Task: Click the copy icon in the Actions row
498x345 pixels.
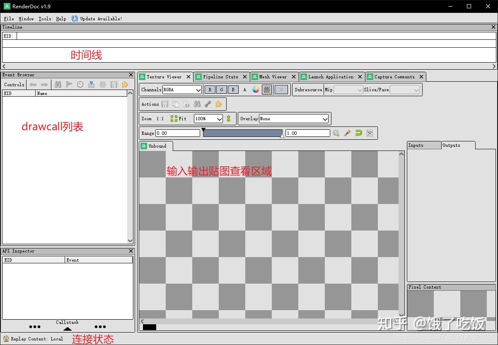Action: coord(176,104)
